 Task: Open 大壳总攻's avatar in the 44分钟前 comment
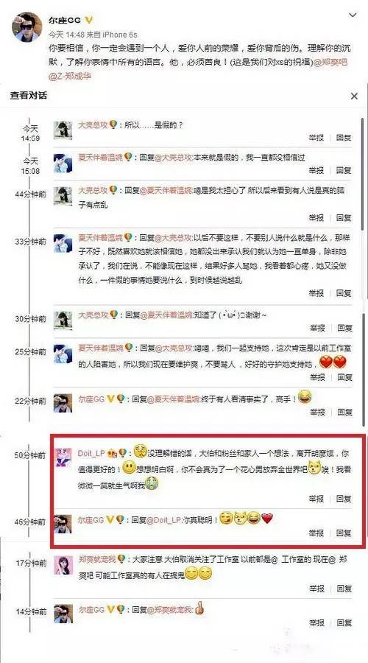point(63,196)
